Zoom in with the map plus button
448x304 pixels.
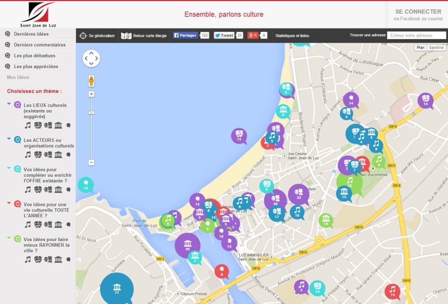[91, 94]
